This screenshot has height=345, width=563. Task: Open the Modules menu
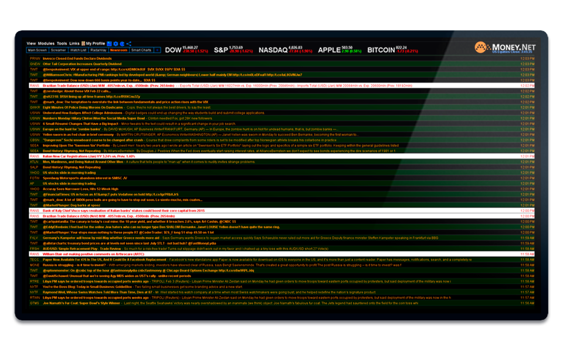46,43
